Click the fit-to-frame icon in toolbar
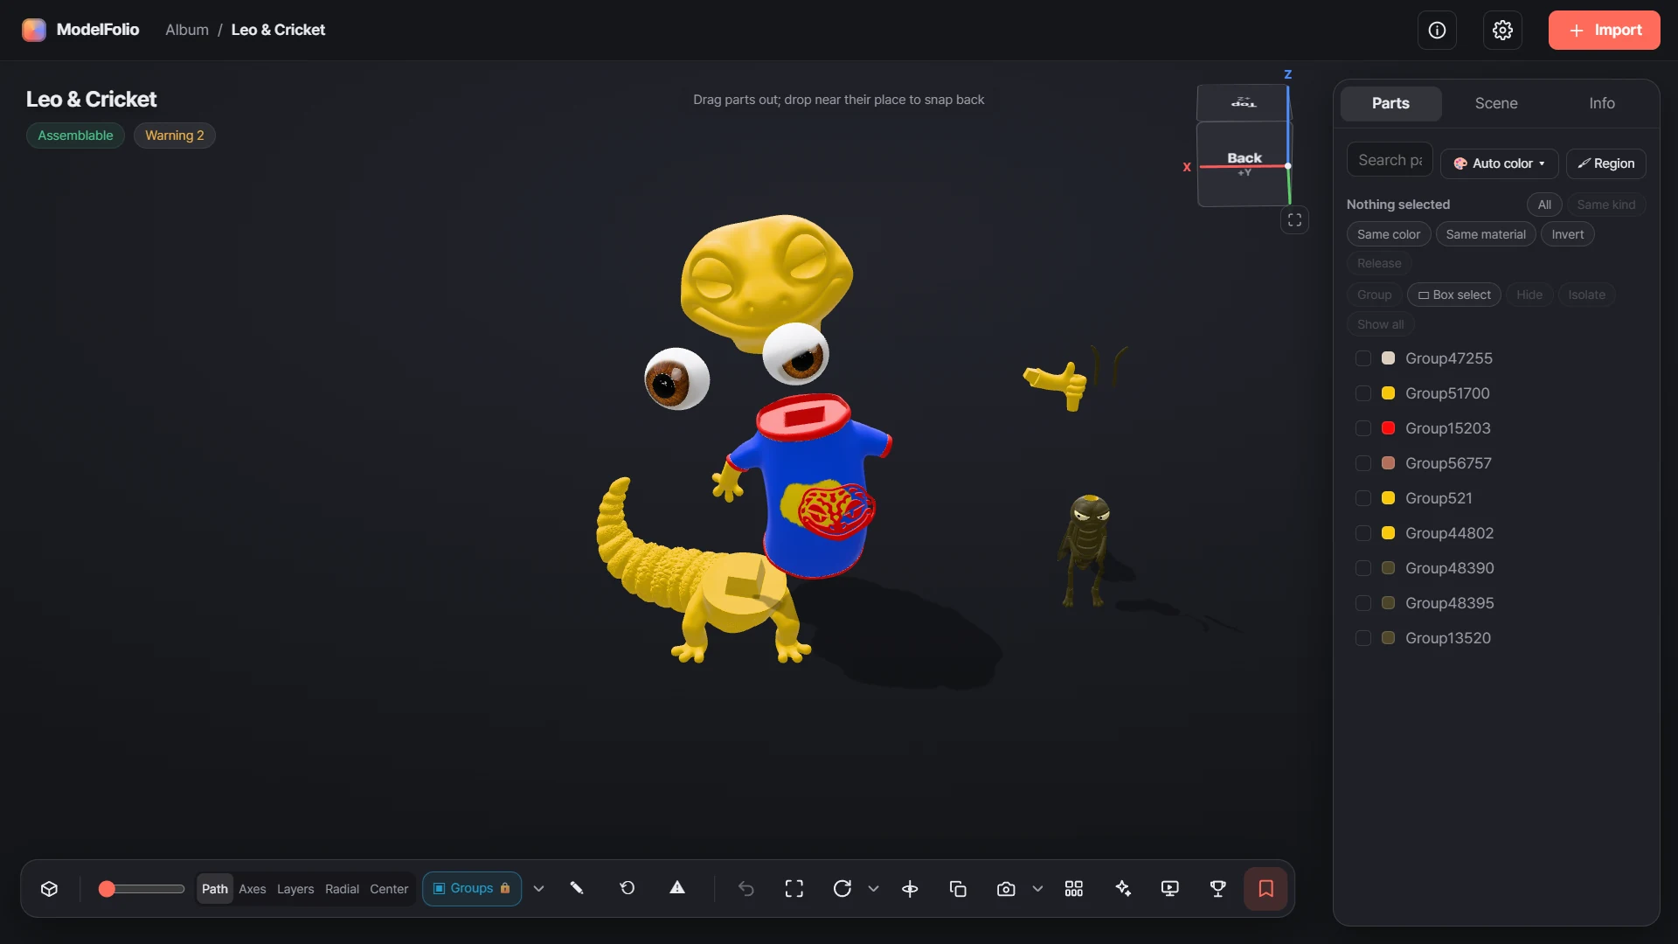1678x944 pixels. (794, 889)
